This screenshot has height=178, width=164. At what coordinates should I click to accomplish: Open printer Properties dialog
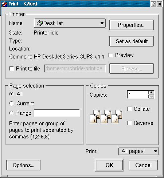(x=132, y=25)
